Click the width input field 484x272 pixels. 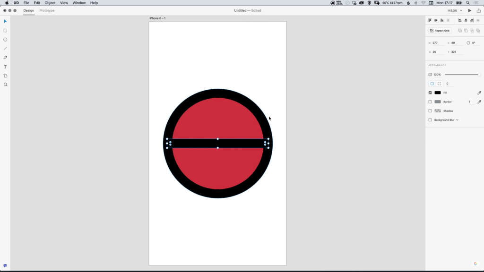[x=438, y=43]
